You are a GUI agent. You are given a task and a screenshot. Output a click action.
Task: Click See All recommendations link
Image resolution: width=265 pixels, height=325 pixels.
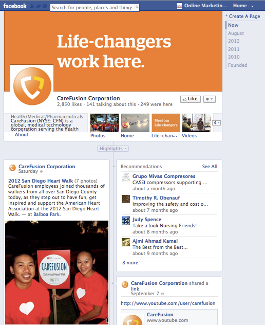pyautogui.click(x=210, y=167)
